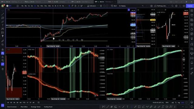Select the rectangle tool in bottom favorites bar
The width and height of the screenshot is (194, 109).
(x=139, y=107)
